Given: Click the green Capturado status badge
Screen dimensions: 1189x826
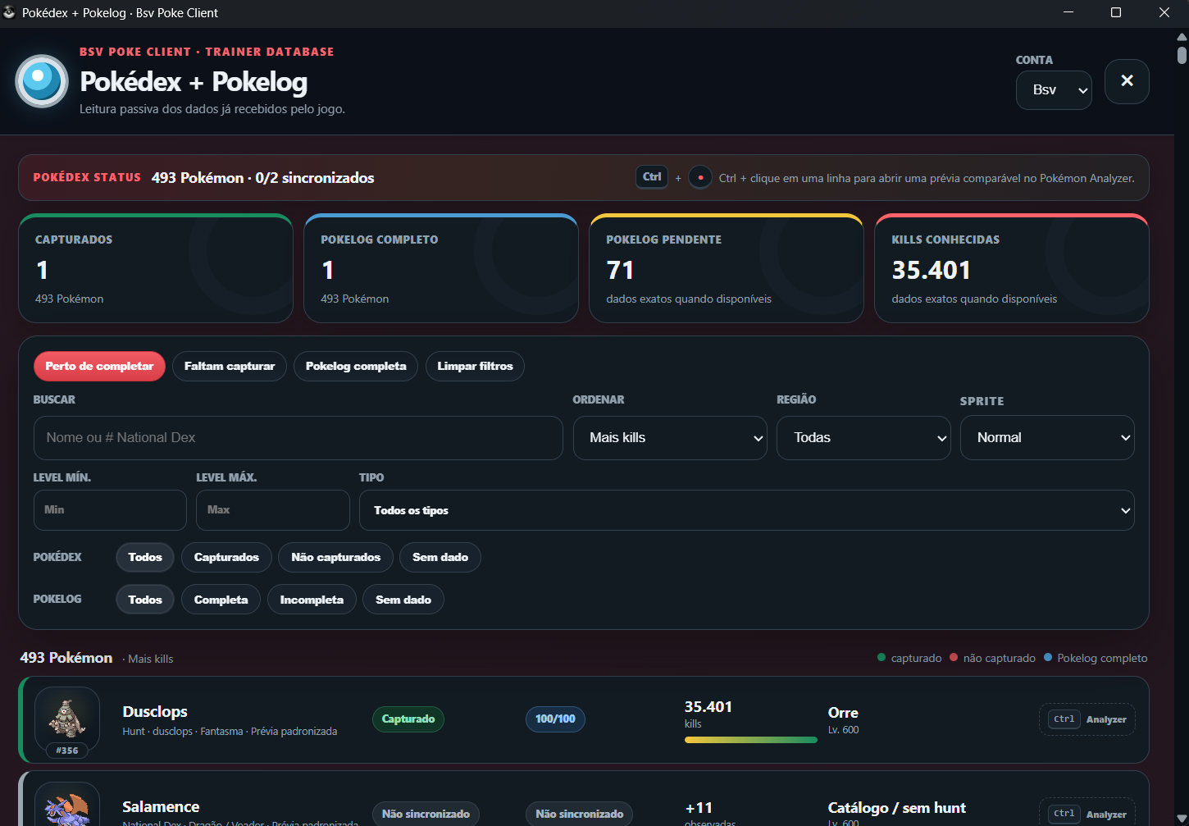Looking at the screenshot, I should coord(408,719).
